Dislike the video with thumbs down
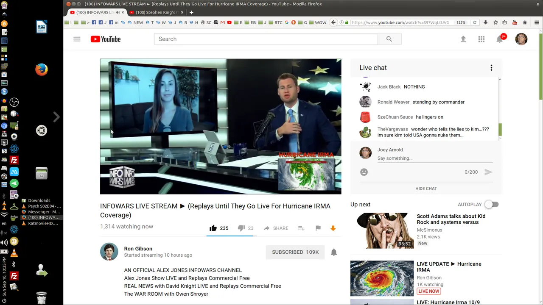543x305 pixels. 241,228
